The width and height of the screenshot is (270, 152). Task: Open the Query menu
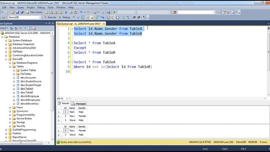click(x=21, y=8)
